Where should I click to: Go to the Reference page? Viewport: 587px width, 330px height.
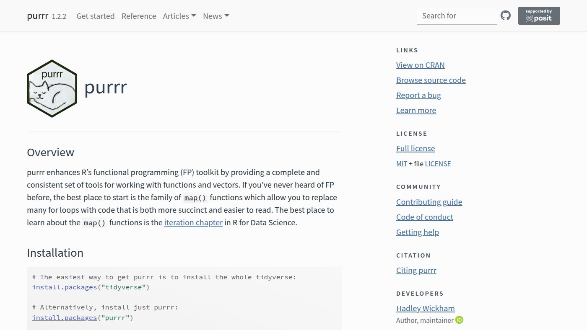pos(139,16)
